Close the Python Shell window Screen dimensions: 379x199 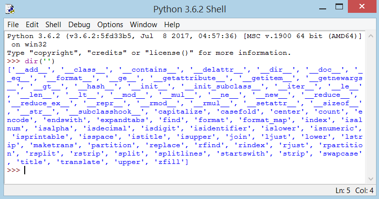coord(362,6)
